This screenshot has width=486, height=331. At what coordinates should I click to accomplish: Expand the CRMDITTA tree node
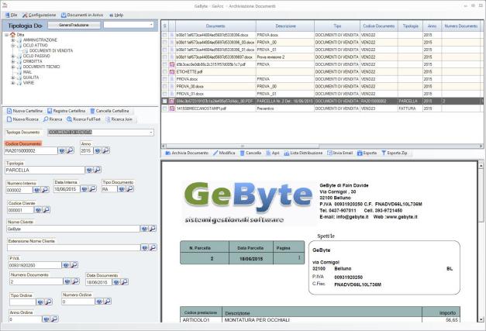[12, 61]
